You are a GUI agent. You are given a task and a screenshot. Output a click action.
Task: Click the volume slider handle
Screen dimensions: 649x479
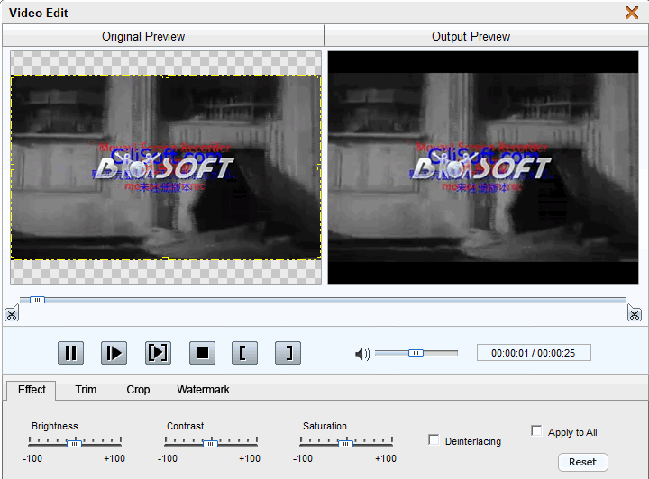[416, 353]
